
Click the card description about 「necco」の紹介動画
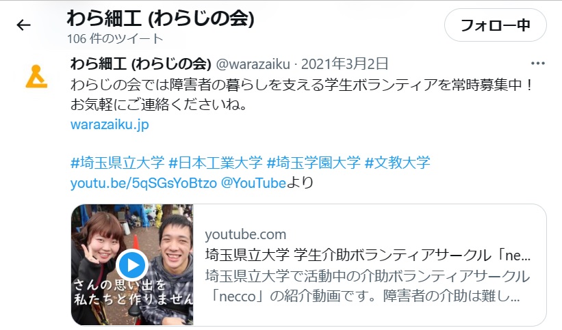(x=368, y=286)
